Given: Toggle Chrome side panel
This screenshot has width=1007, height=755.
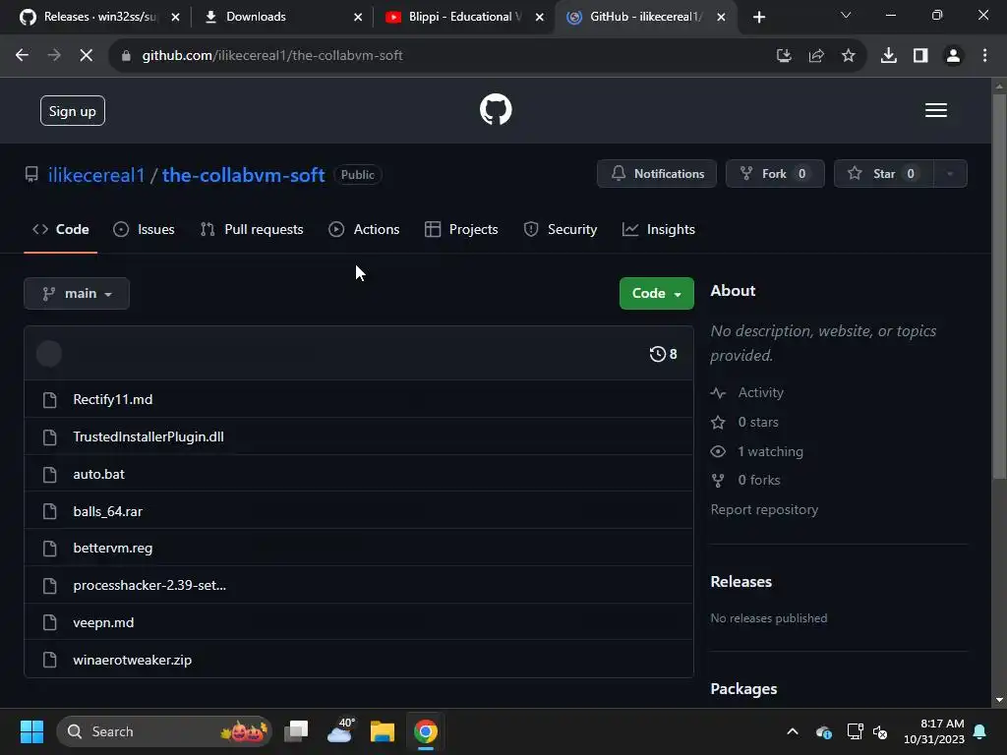Looking at the screenshot, I should (x=920, y=55).
